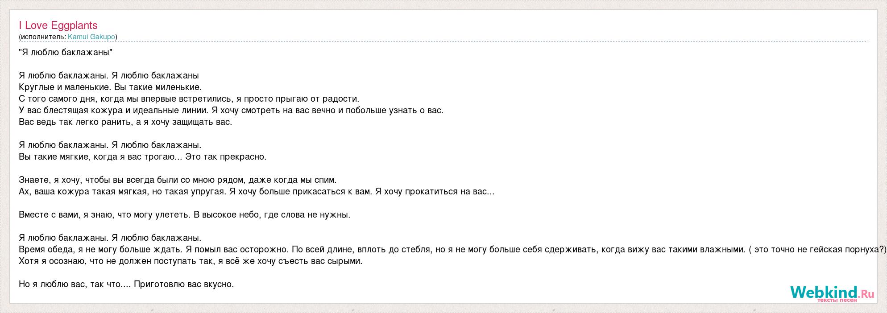887x313 pixels.
Task: Click the line starting 'Знаете, я хочу'
Action: pyautogui.click(x=178, y=180)
